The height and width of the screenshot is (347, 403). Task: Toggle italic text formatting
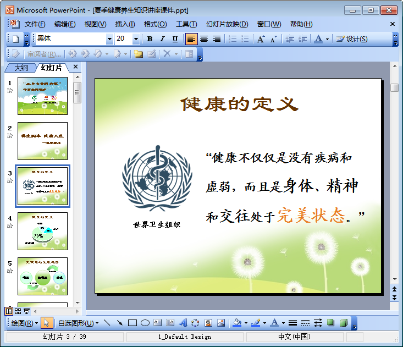tap(162, 39)
